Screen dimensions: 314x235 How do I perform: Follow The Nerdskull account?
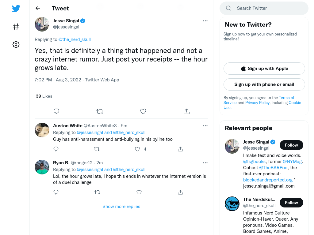[291, 203]
